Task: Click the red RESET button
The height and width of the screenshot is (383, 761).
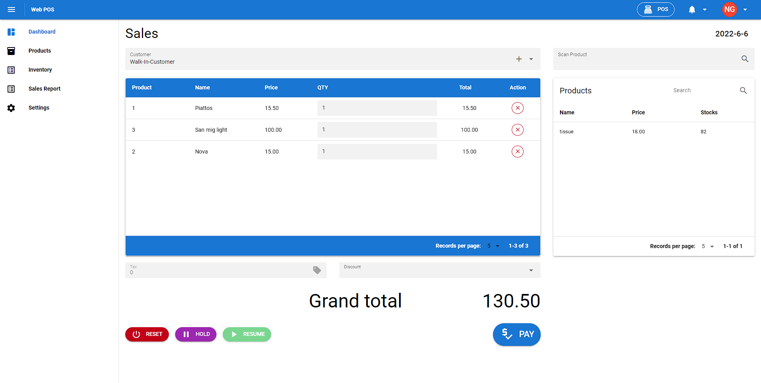Action: 147,334
